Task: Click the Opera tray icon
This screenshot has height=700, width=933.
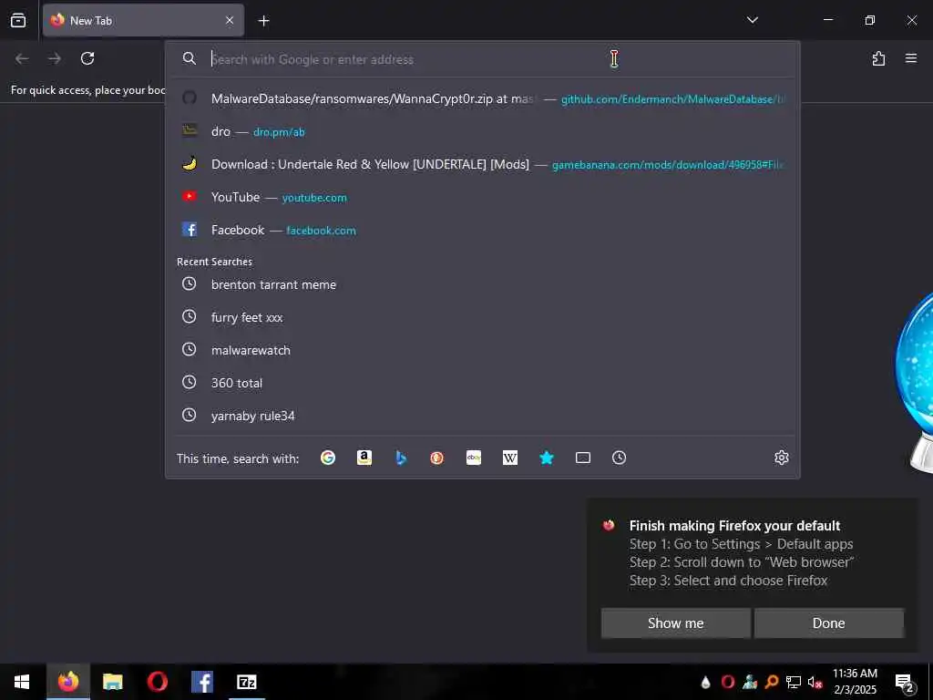Action: [727, 682]
